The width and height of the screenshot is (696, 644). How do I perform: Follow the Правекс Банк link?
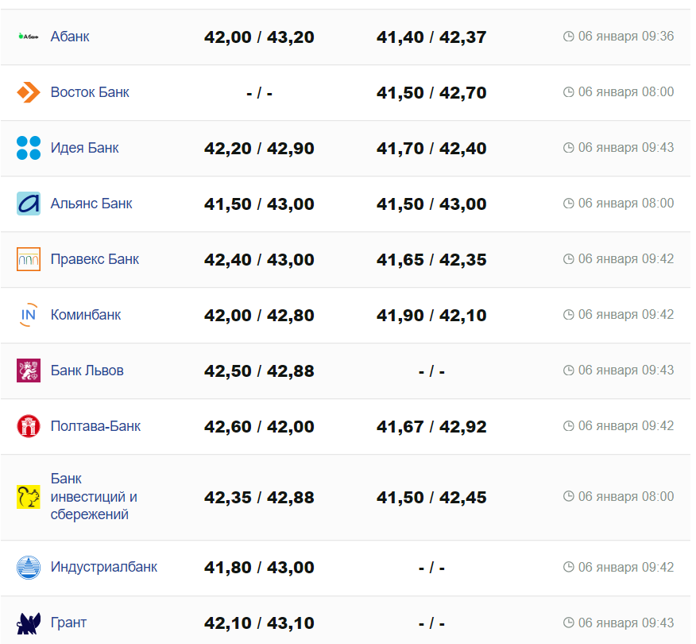point(95,259)
